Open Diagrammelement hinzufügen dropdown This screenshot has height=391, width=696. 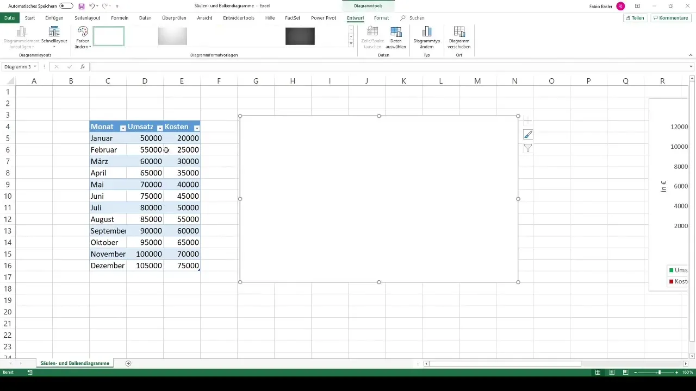(x=22, y=38)
